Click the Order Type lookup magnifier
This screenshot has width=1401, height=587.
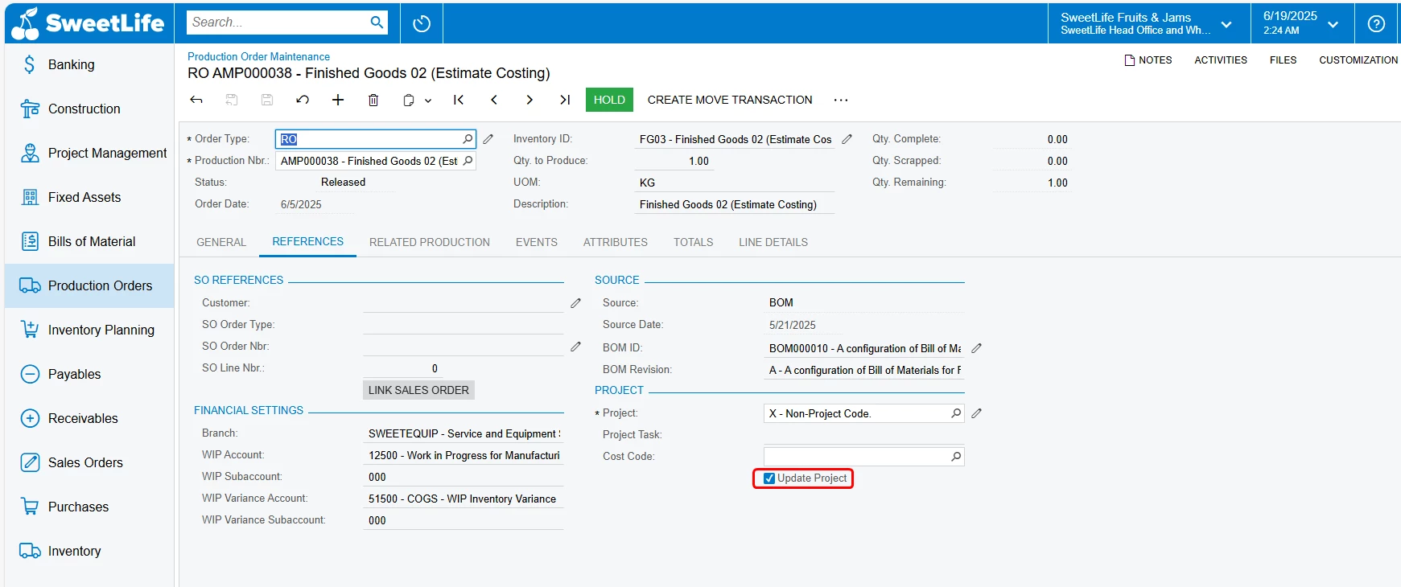pos(468,139)
